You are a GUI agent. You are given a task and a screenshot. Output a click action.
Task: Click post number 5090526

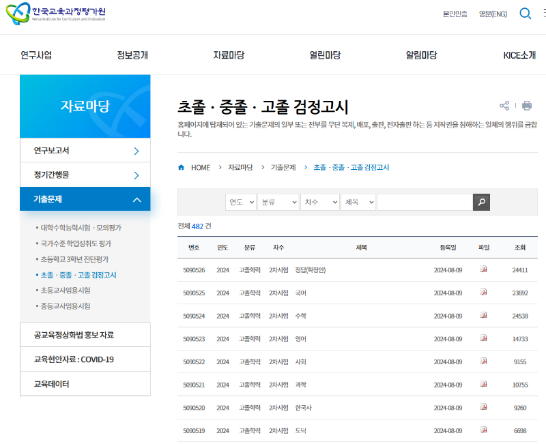[x=194, y=270]
